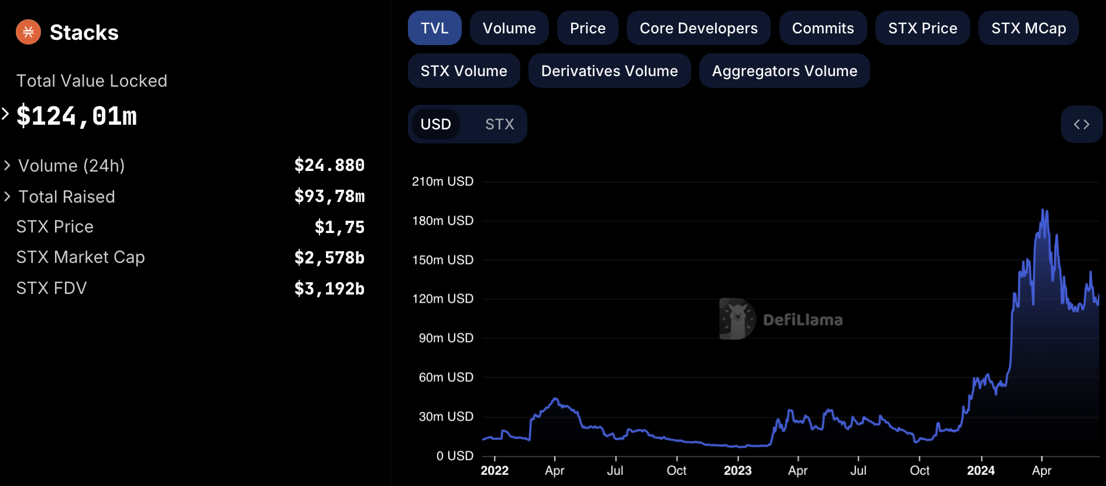The width and height of the screenshot is (1106, 486).
Task: Click the 2022 x-axis label
Action: click(x=494, y=471)
